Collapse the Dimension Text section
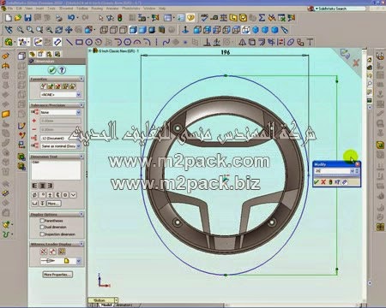386x308 pixels. tap(81, 157)
